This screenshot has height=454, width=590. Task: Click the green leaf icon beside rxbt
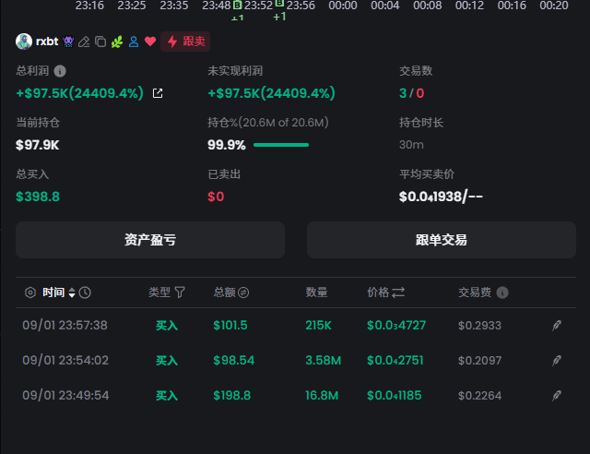tap(117, 42)
